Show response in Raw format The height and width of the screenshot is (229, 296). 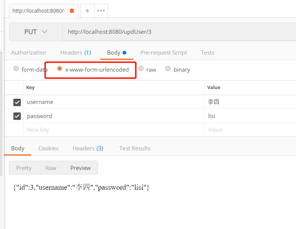[x=51, y=168]
